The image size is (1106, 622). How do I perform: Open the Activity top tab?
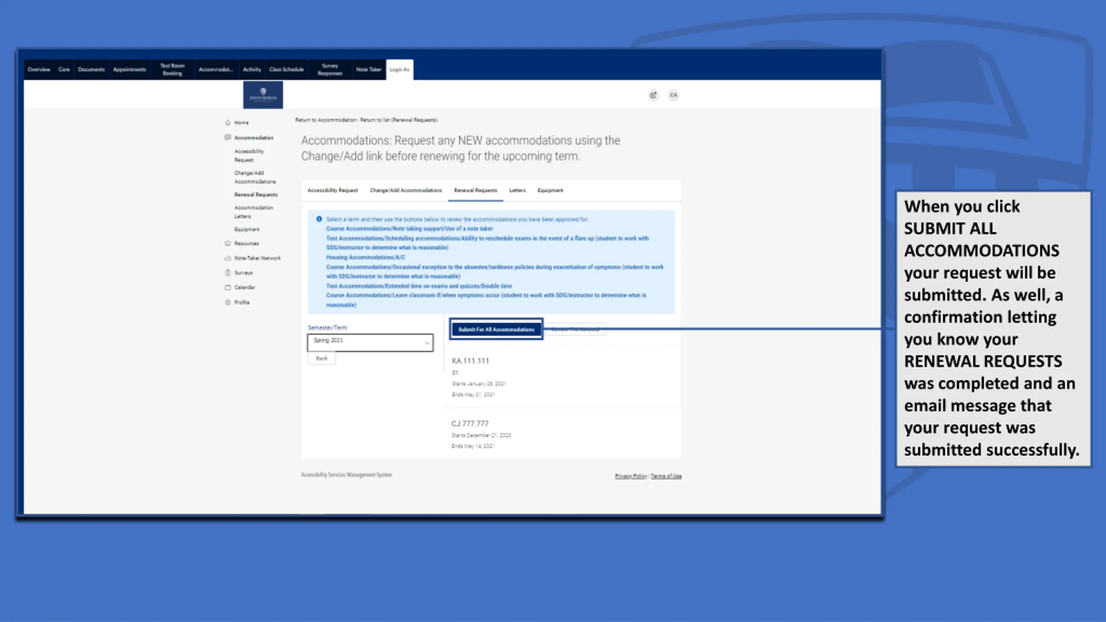click(x=252, y=70)
